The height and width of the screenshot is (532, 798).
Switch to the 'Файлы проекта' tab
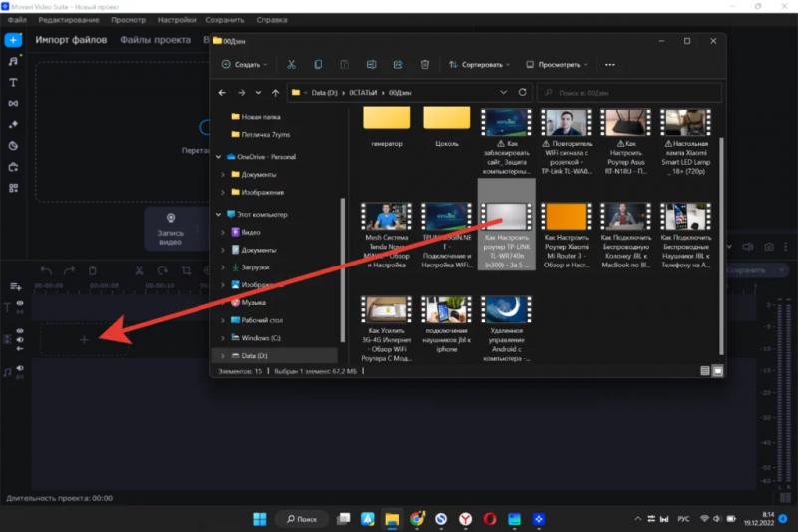coord(155,41)
